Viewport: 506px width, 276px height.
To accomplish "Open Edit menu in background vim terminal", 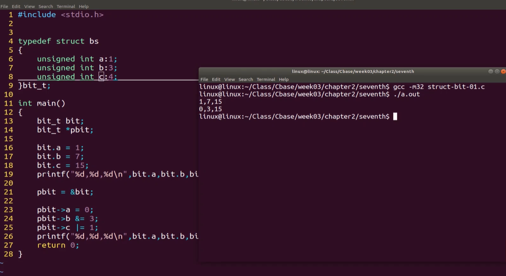I will point(16,6).
